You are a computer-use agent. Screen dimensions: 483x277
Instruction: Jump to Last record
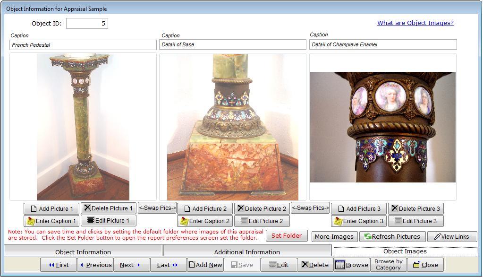168,265
